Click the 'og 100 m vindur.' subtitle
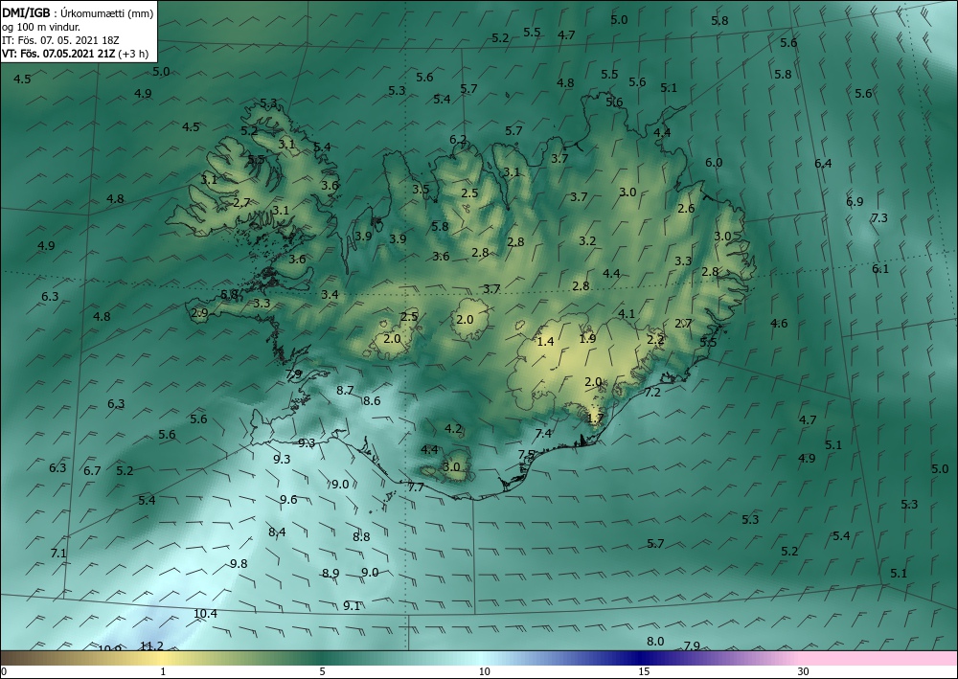 coord(41,27)
